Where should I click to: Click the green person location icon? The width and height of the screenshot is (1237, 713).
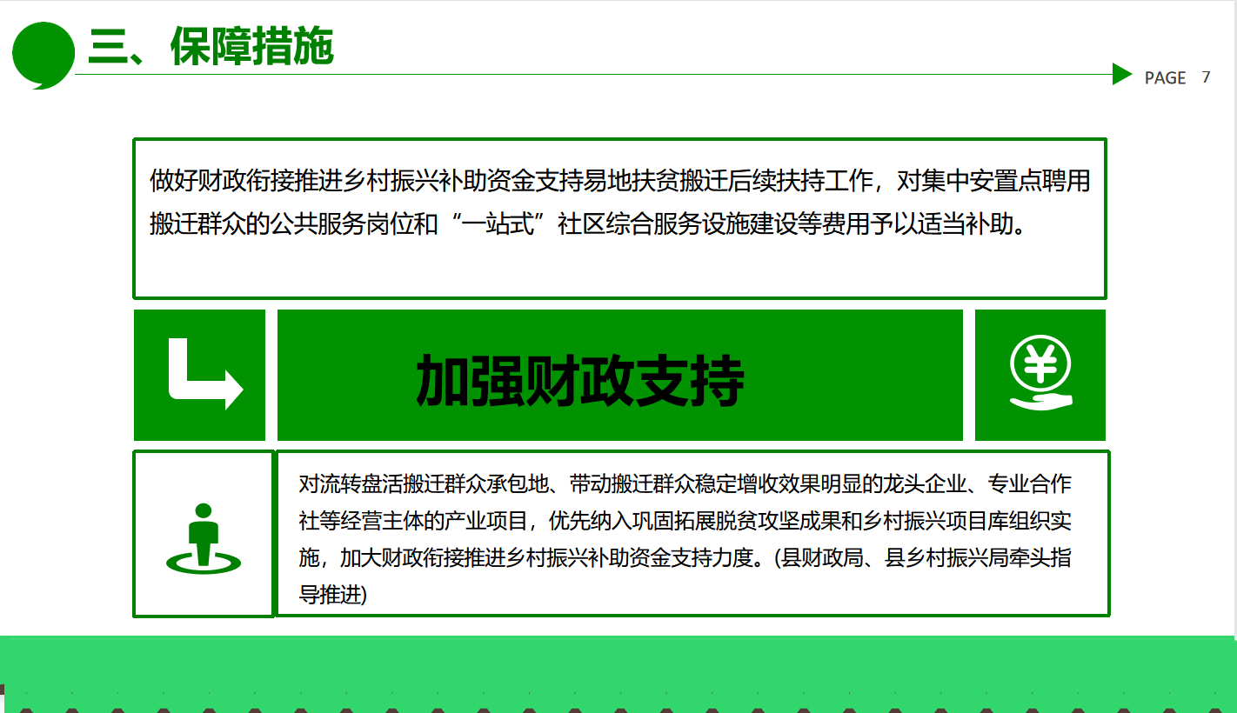(x=204, y=539)
